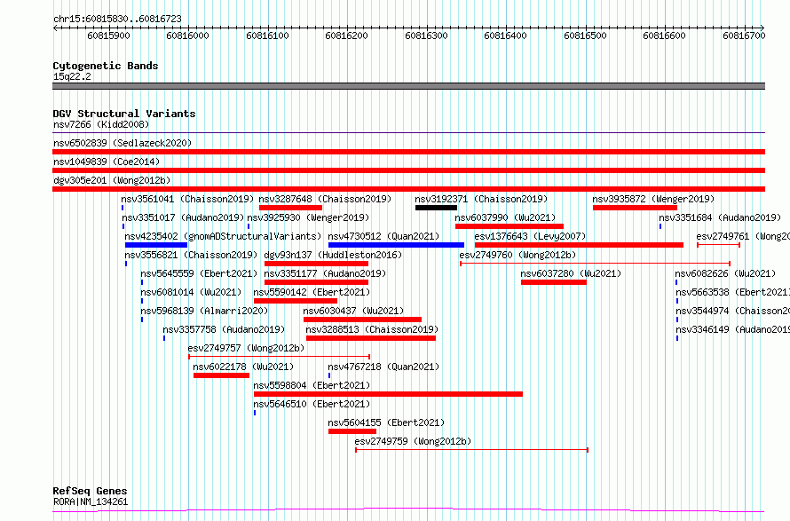Click the 60816600 ruler position
The height and width of the screenshot is (521, 790).
[x=664, y=36]
